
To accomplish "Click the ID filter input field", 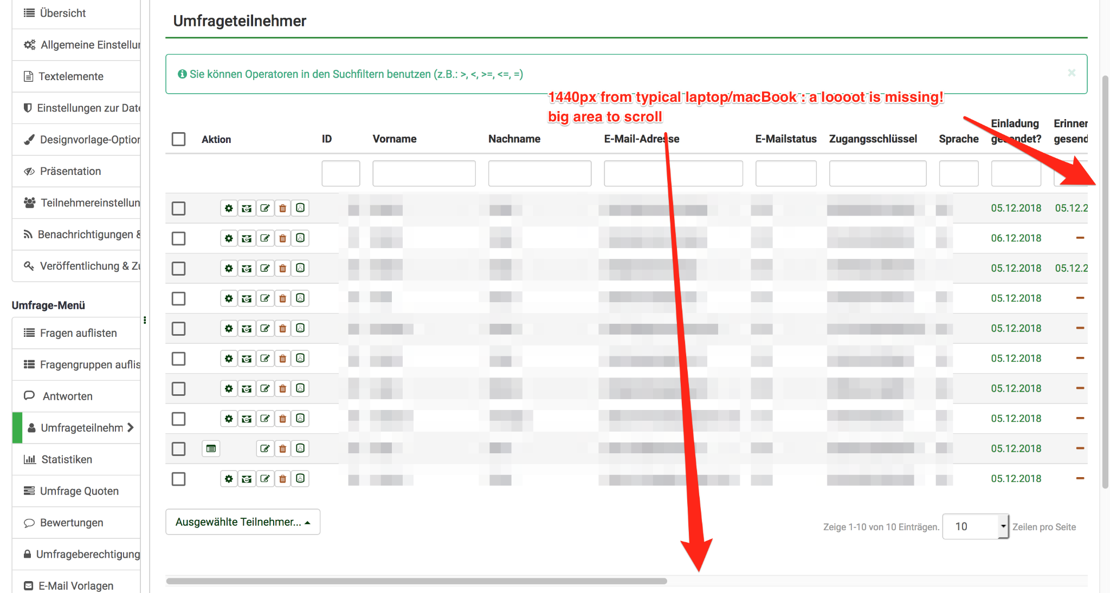I will pyautogui.click(x=341, y=173).
